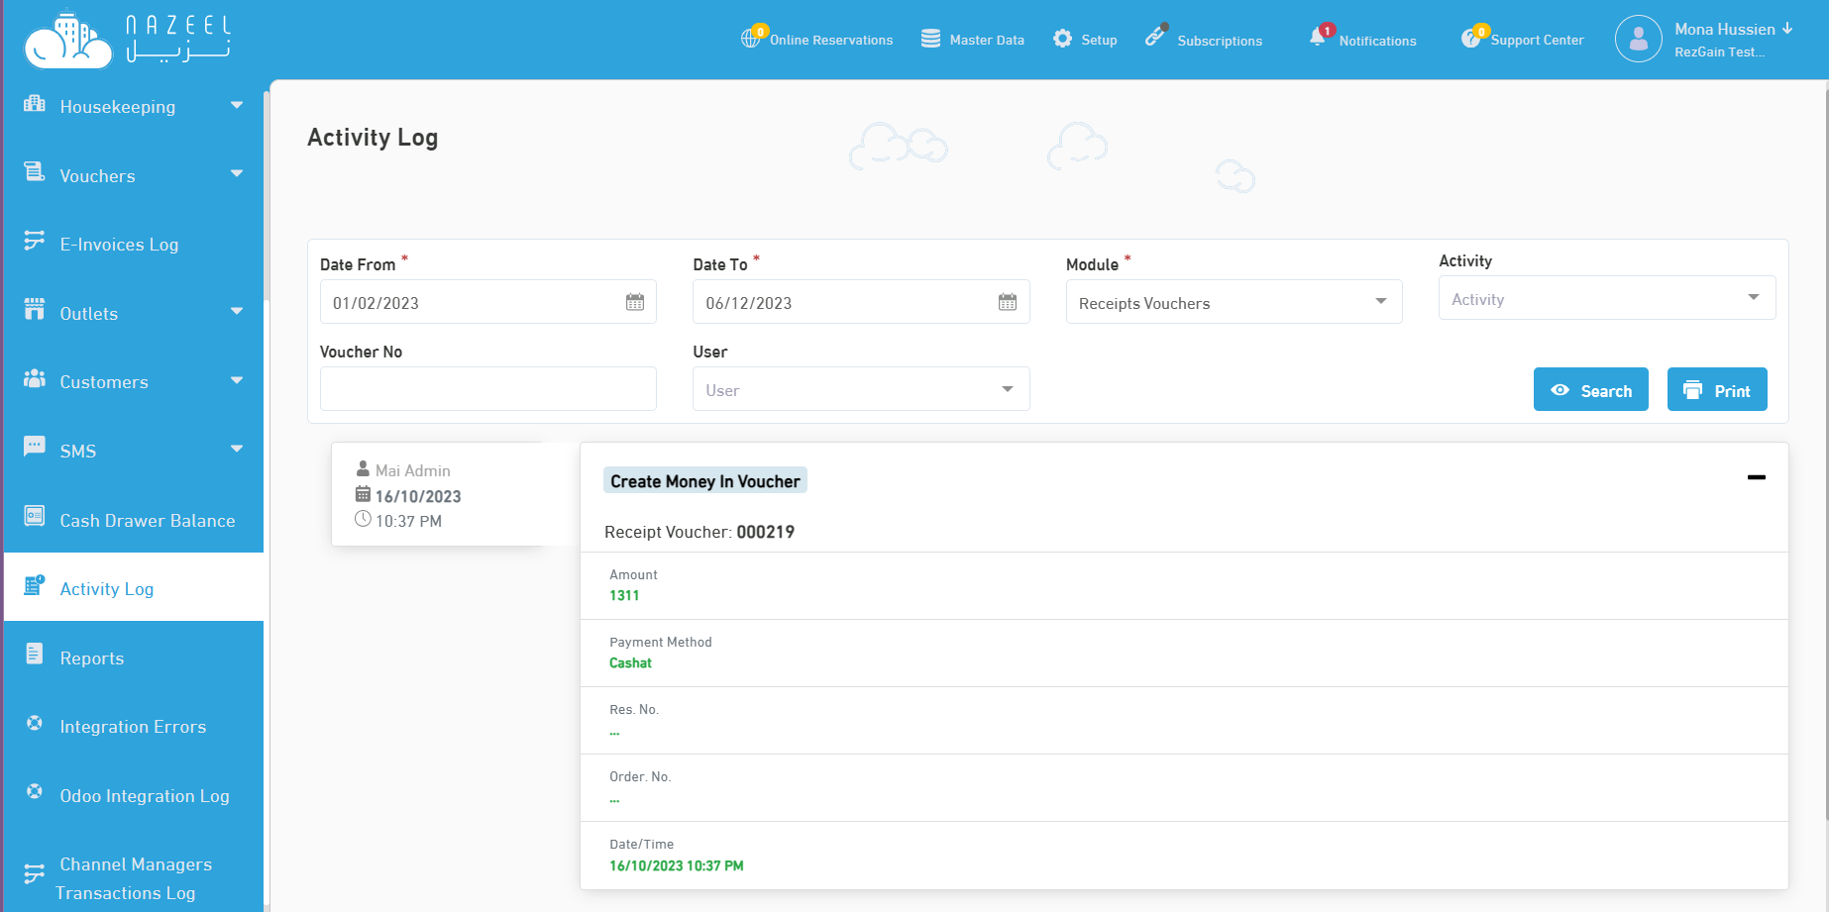This screenshot has height=912, width=1829.
Task: Click the Master Data database icon
Action: (x=930, y=39)
